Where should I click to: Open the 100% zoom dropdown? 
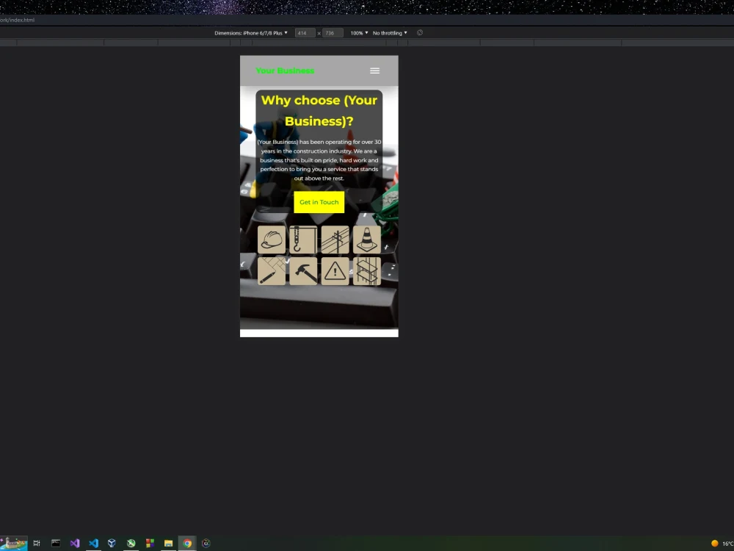pos(359,33)
